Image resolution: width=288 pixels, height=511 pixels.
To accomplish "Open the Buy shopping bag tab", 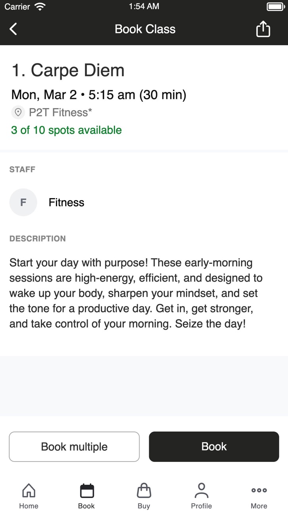I will pyautogui.click(x=144, y=496).
